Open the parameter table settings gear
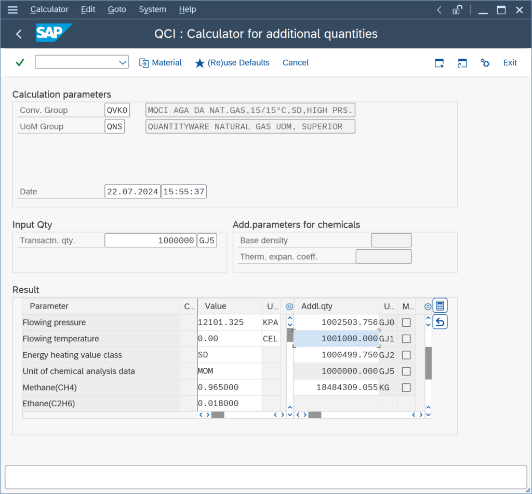Image resolution: width=532 pixels, height=494 pixels. pos(289,306)
